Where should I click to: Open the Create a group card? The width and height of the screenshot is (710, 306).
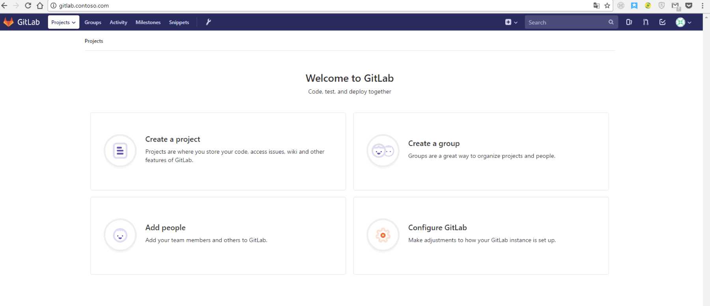pyautogui.click(x=481, y=151)
